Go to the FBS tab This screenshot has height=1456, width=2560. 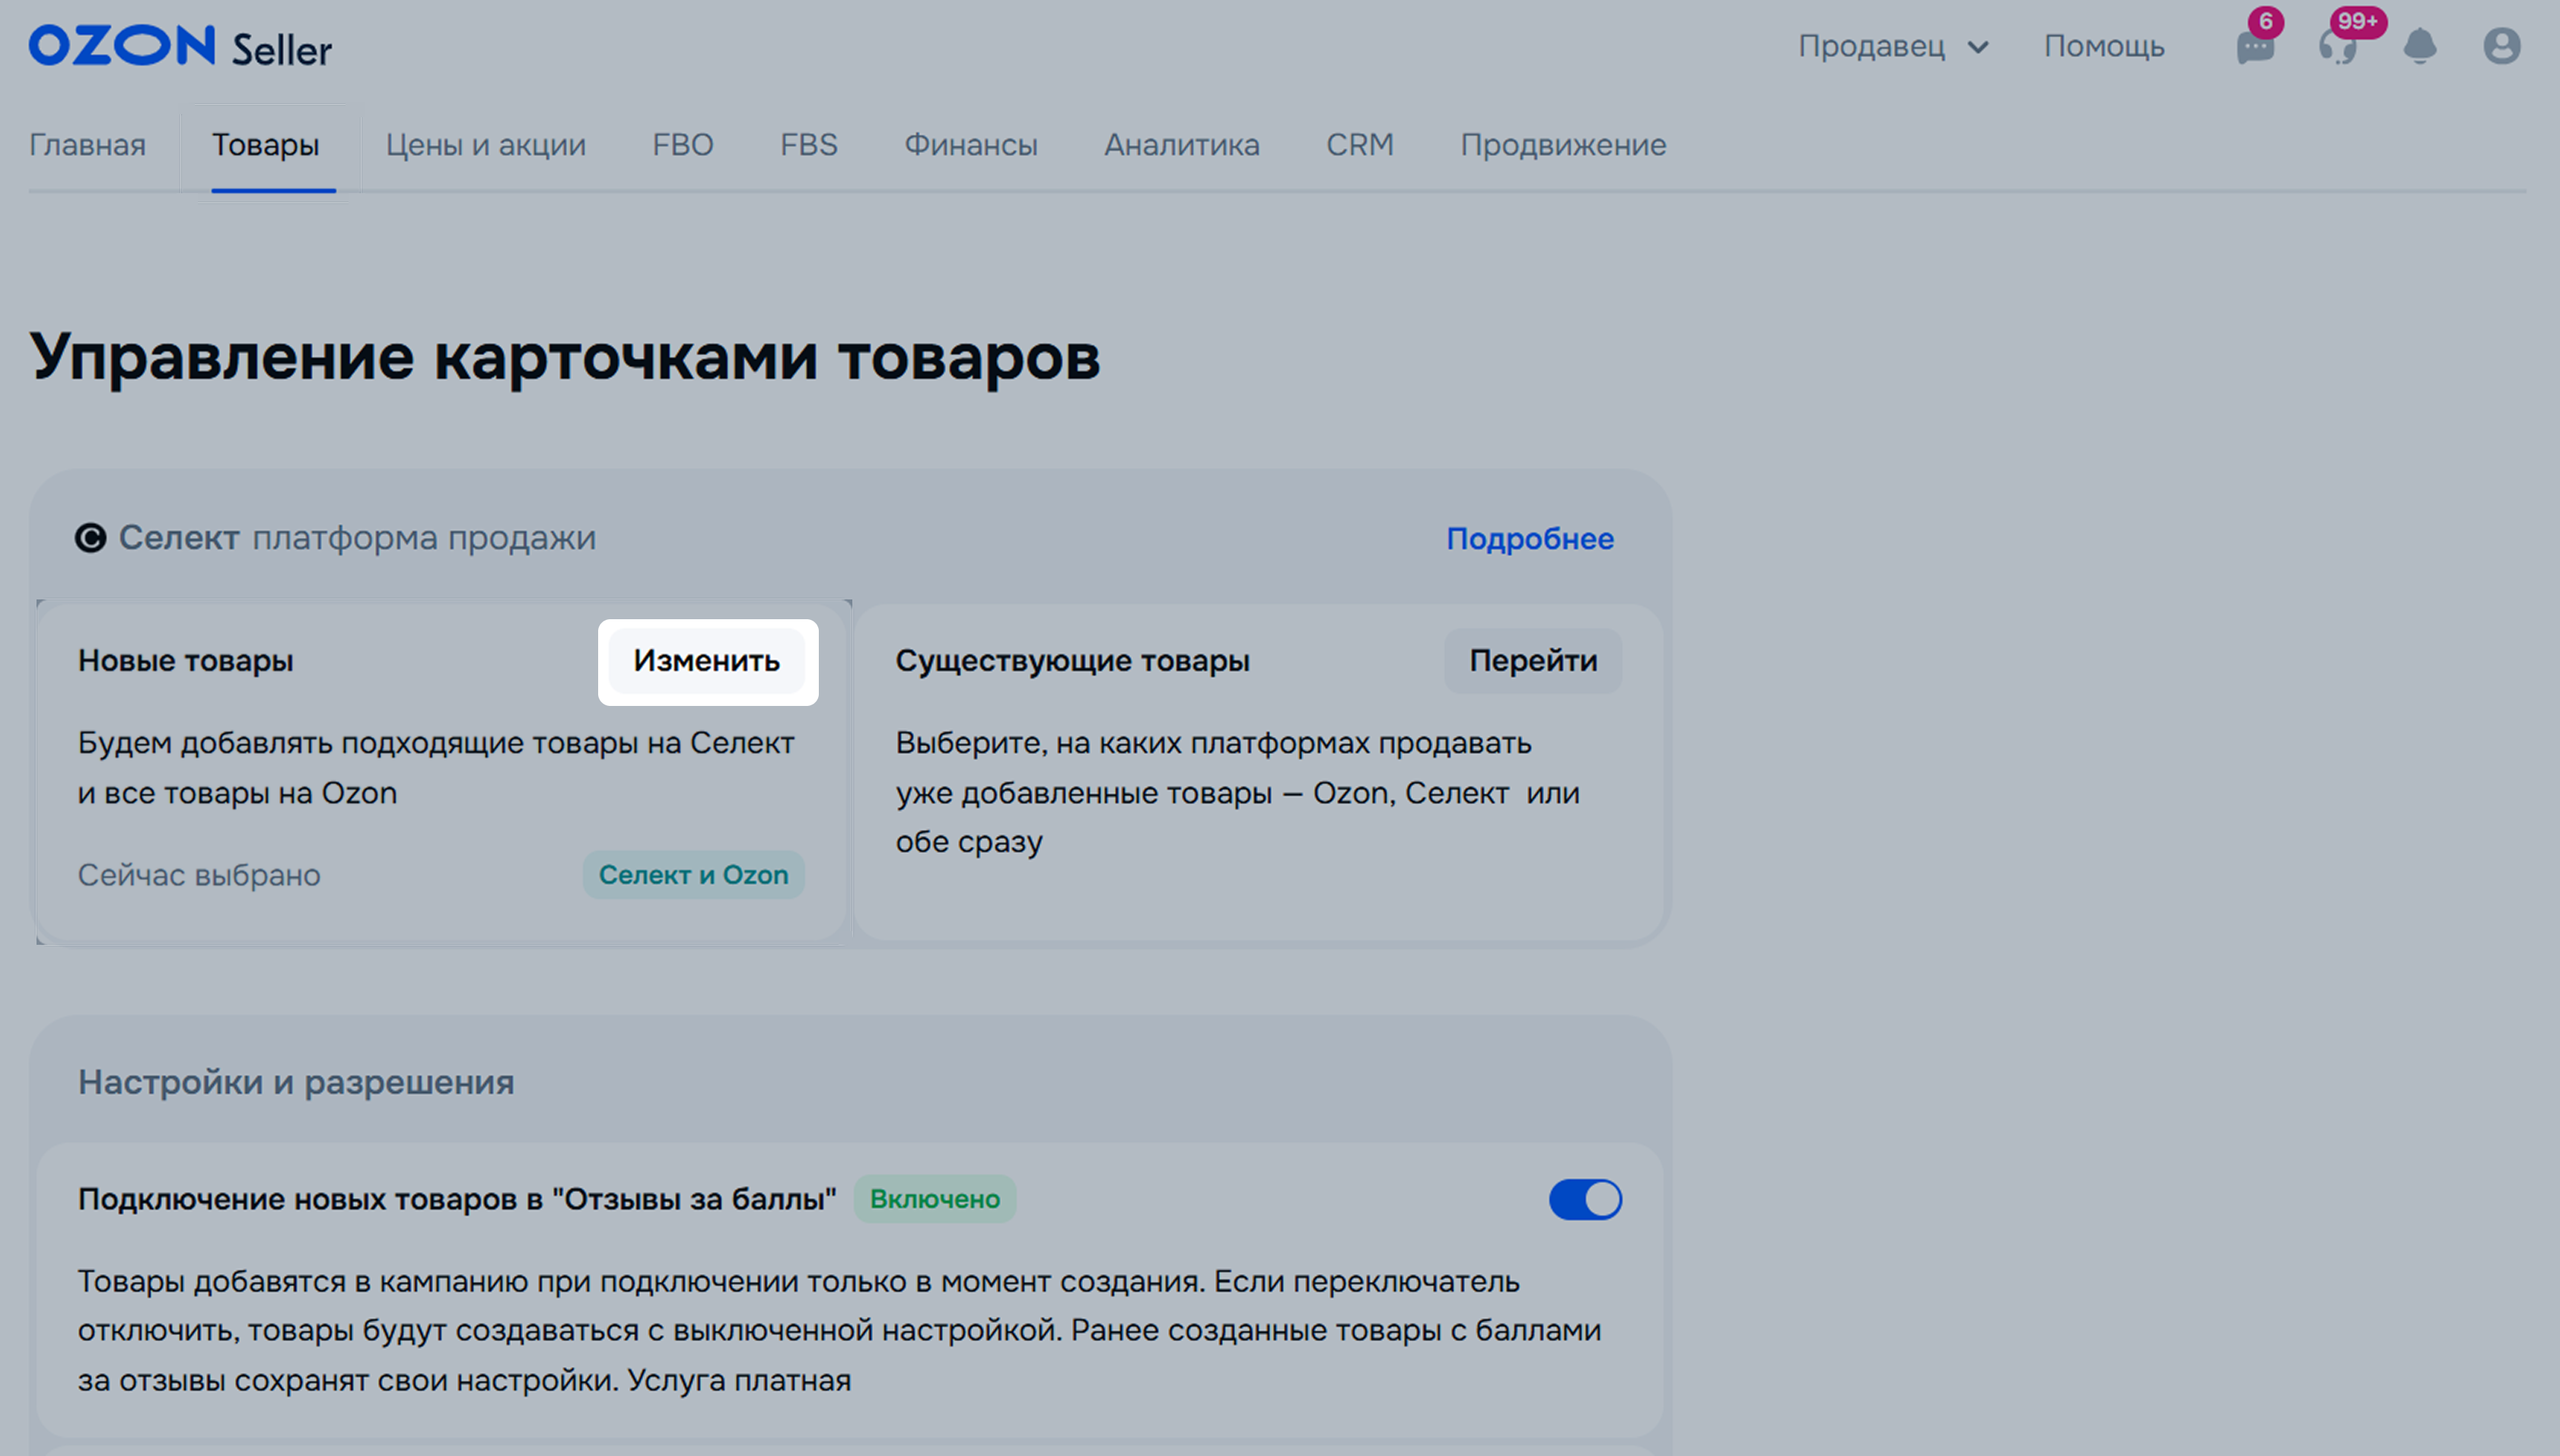[x=808, y=145]
